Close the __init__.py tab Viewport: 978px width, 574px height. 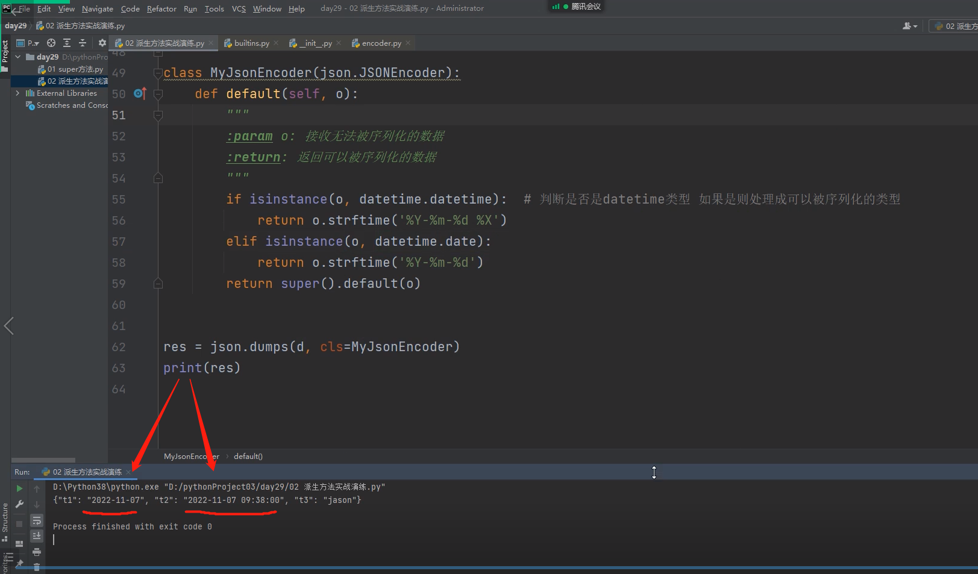pyautogui.click(x=339, y=43)
